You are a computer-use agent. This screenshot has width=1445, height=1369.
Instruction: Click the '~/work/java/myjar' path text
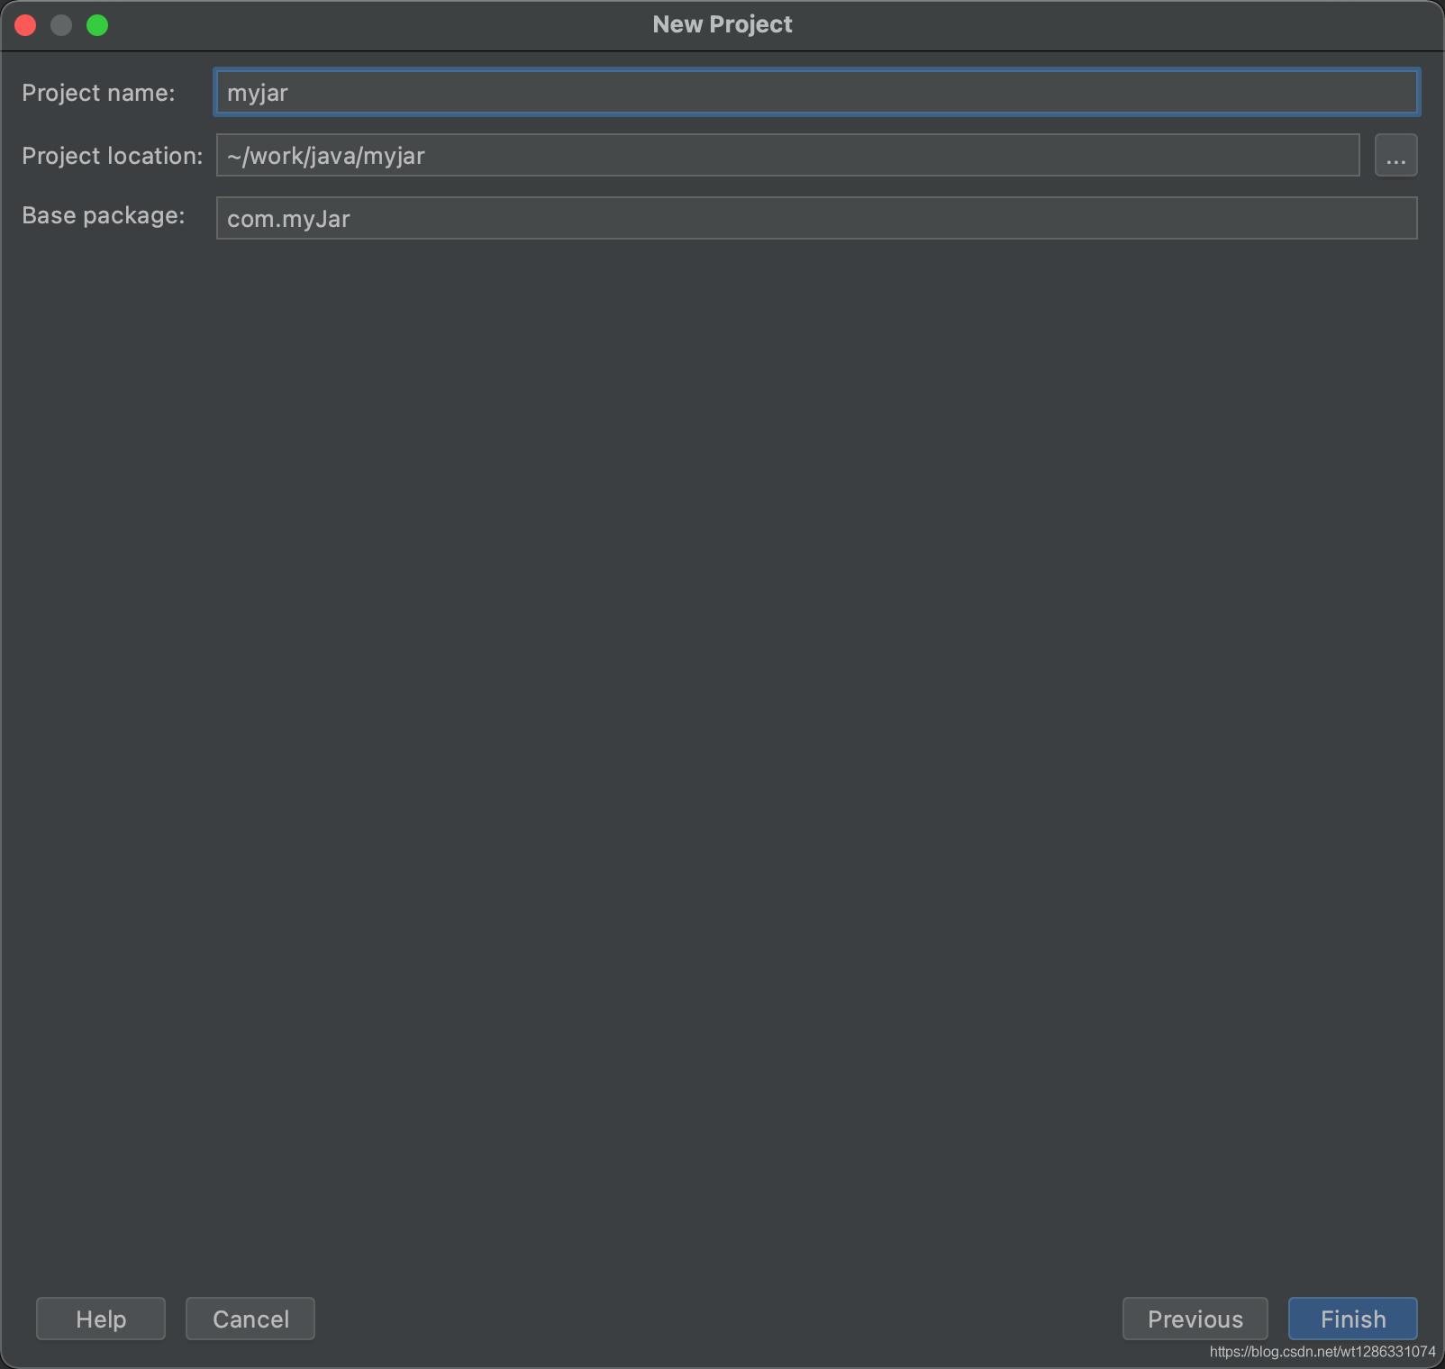pyautogui.click(x=326, y=156)
